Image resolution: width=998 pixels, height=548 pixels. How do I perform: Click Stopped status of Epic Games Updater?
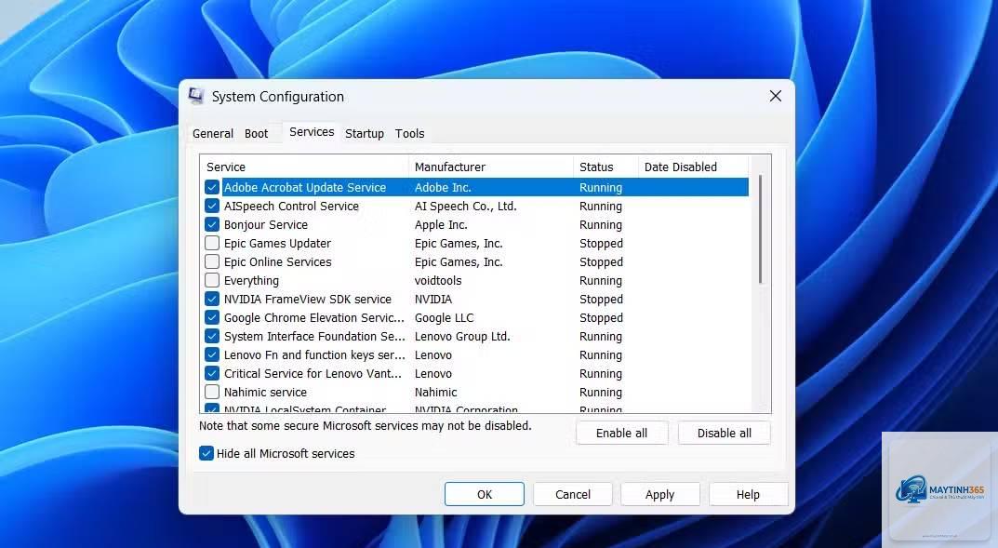click(x=601, y=243)
